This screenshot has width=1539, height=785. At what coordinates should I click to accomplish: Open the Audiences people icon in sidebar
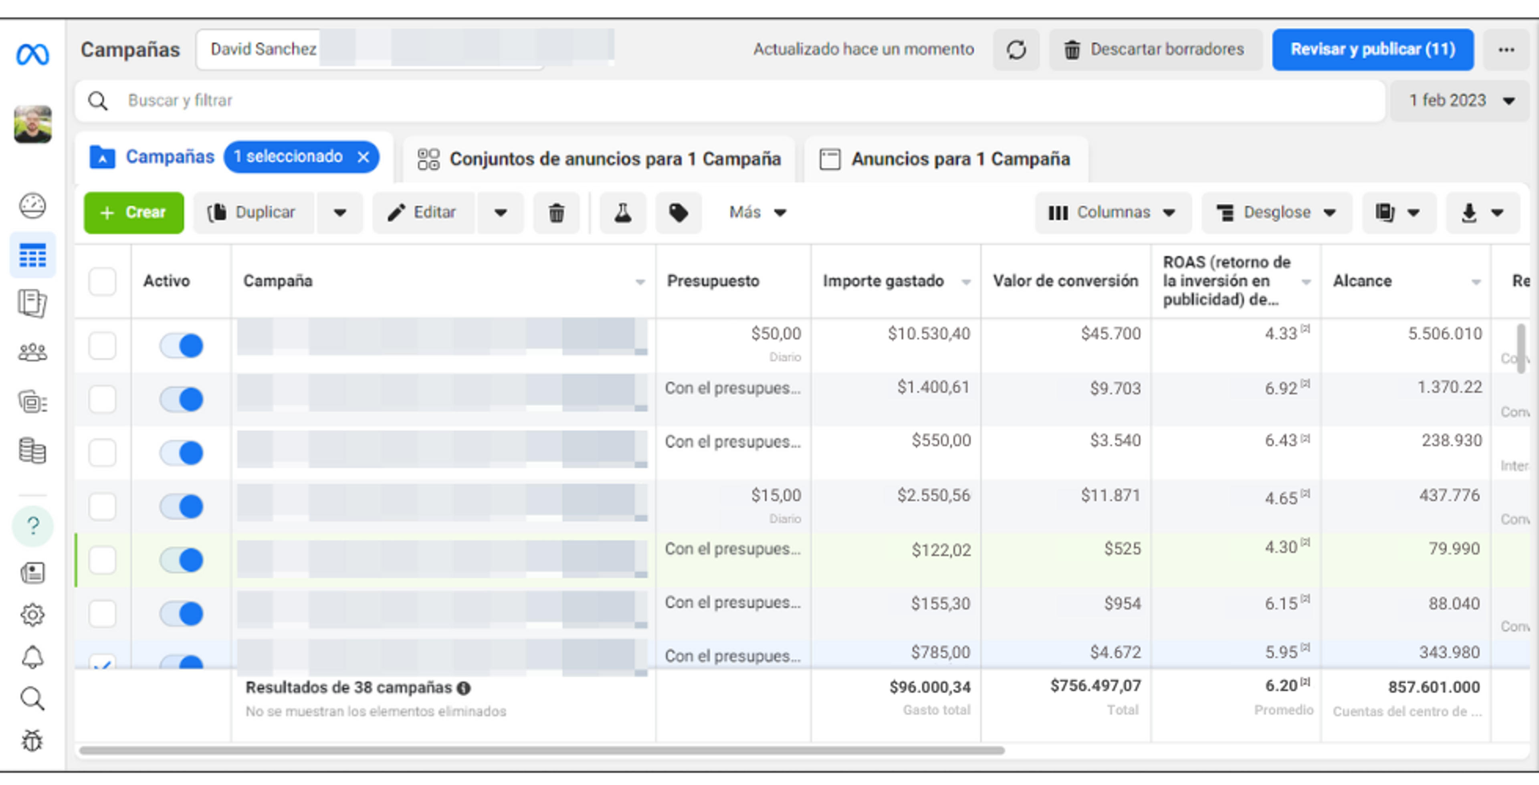pyautogui.click(x=32, y=353)
